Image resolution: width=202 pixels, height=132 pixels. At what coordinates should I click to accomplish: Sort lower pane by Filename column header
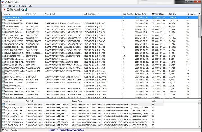(x=13, y=101)
